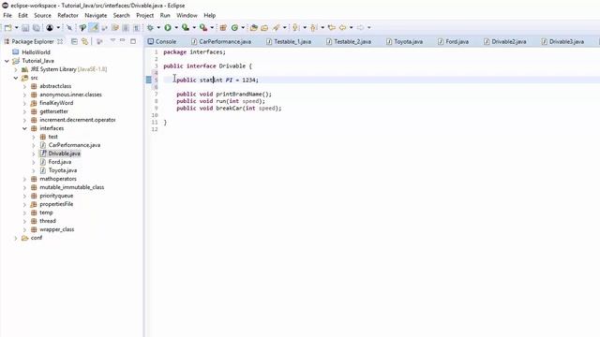Screen dimensions: 600x337
Task: Click the External Tools run icon
Action: click(x=203, y=27)
